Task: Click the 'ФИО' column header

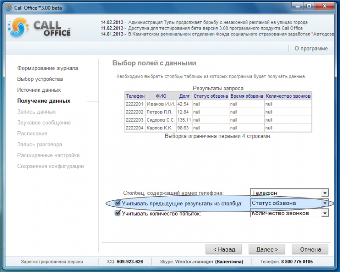Action: coord(161,96)
